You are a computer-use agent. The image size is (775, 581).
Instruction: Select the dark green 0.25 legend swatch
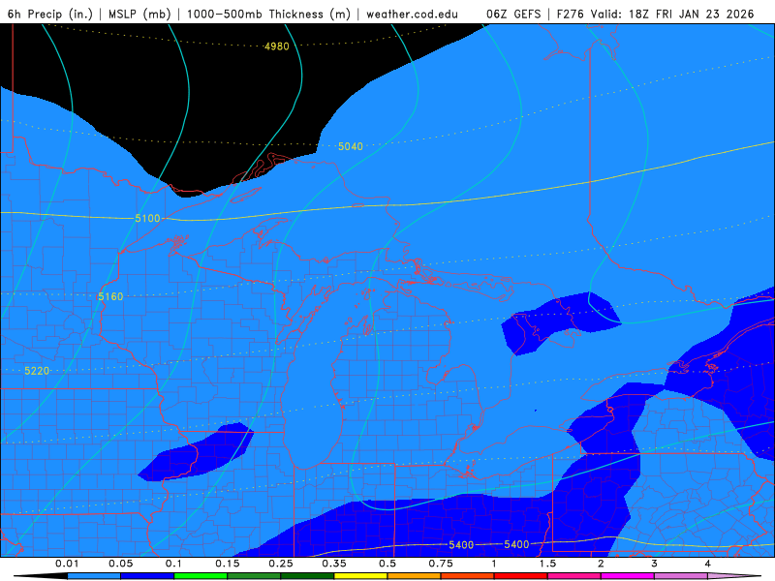[307, 576]
